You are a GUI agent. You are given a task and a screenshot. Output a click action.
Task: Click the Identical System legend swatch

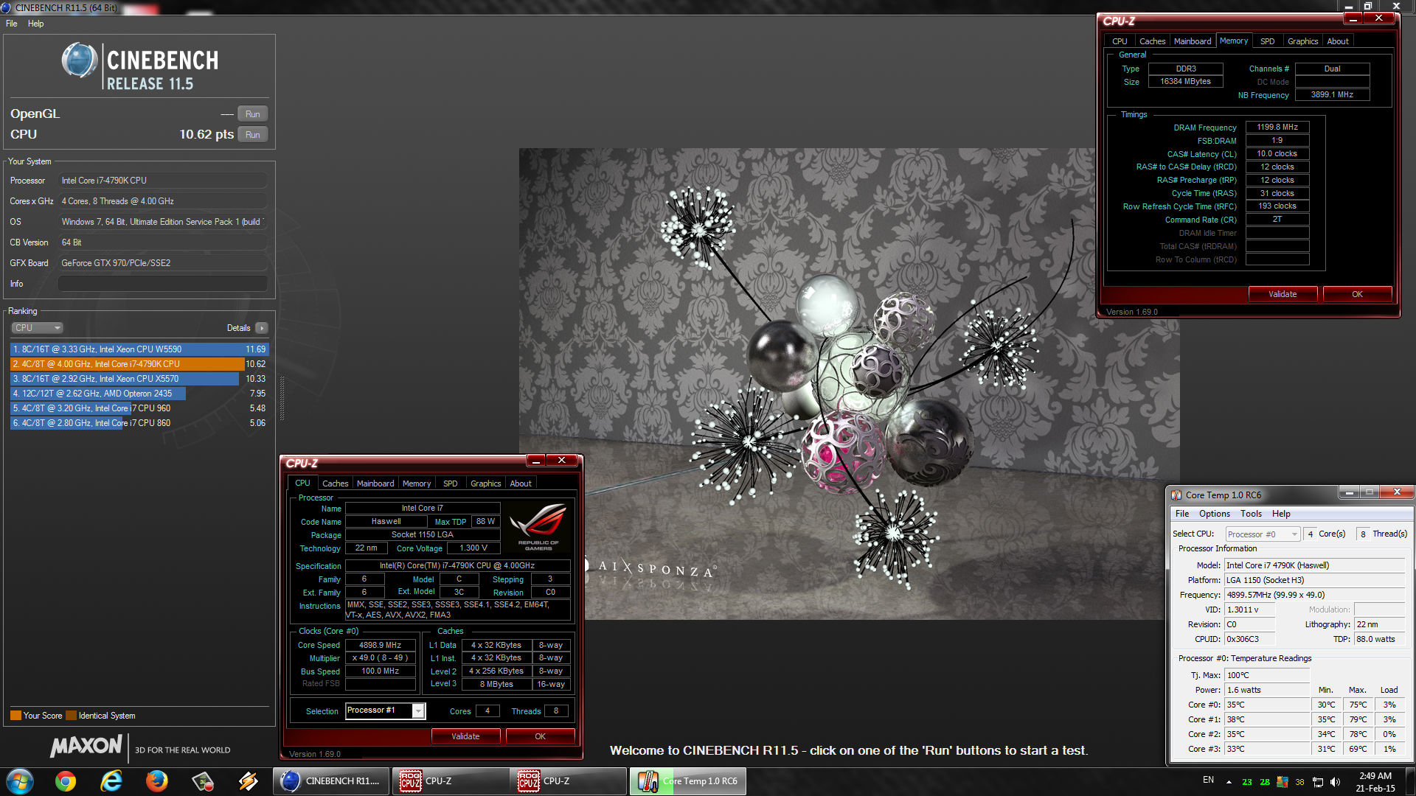(71, 716)
